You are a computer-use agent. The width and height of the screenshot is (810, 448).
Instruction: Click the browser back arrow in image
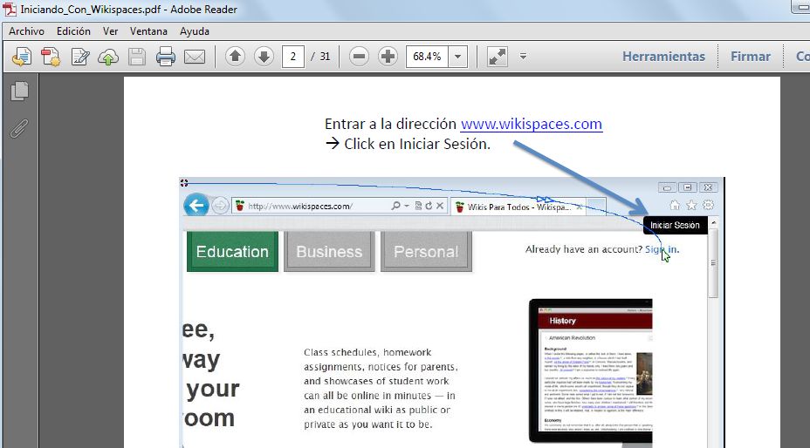(x=196, y=206)
